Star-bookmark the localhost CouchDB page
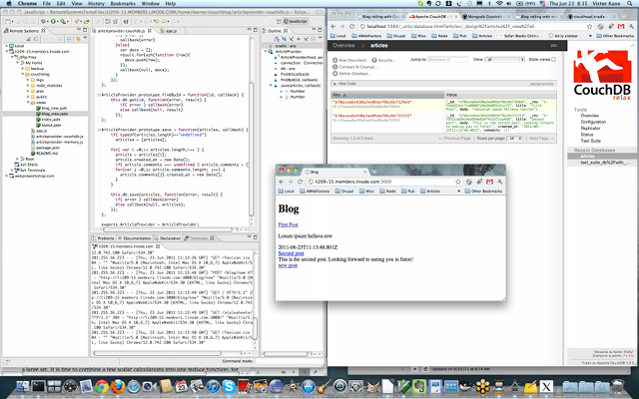Image resolution: width=639 pixels, height=399 pixels. (x=589, y=27)
